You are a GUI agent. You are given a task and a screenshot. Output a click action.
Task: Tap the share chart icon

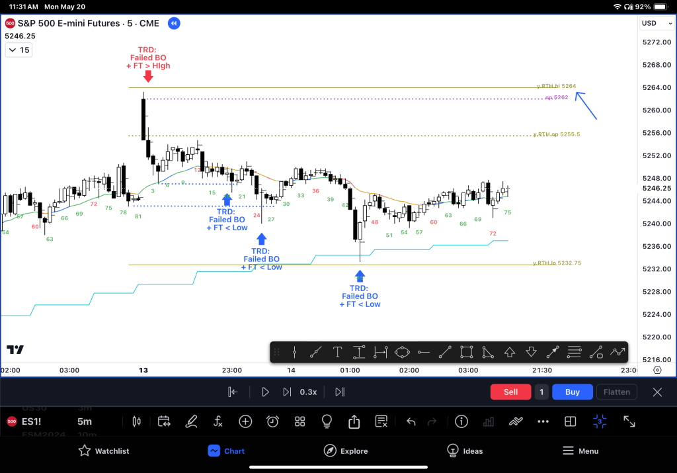354,421
